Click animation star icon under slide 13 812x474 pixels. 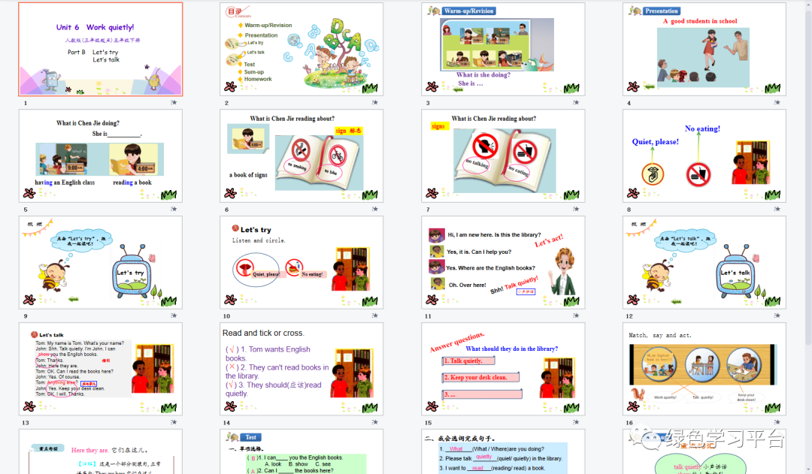(174, 422)
